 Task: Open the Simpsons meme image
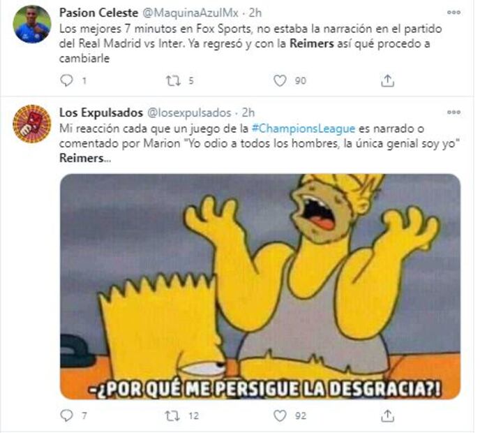click(260, 286)
